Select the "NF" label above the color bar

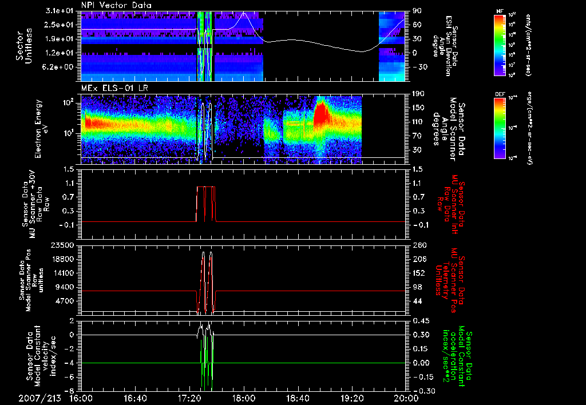tap(500, 11)
